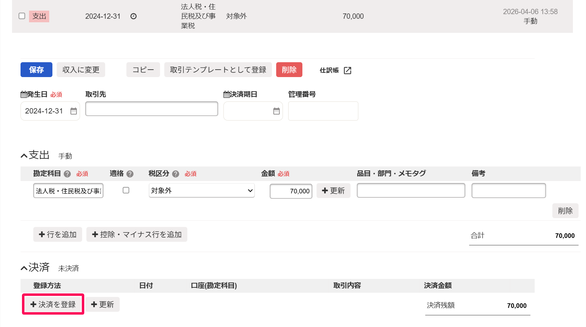Screen dimensions: 586x327
Task: Toggle the 適格 checkbox in expense line
Action: coord(126,190)
